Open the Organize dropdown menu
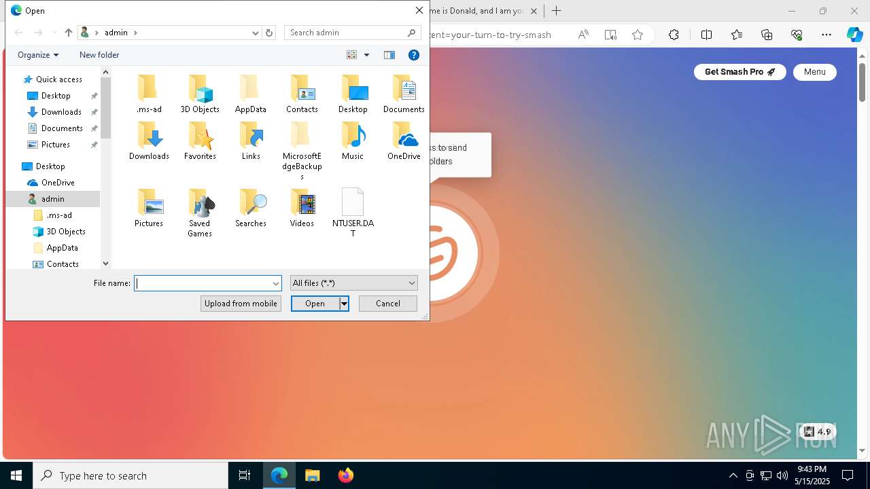 38,55
